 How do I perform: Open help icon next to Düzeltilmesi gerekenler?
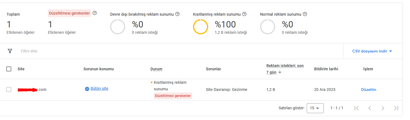click(95, 13)
